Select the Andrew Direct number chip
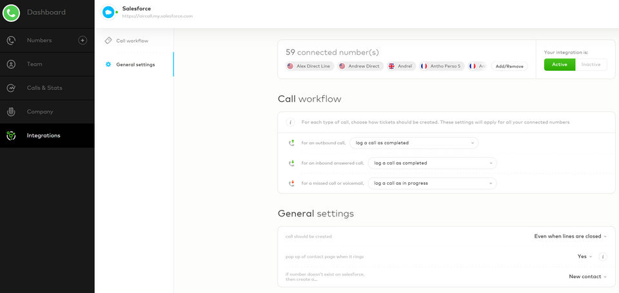The height and width of the screenshot is (293, 619). (x=360, y=66)
